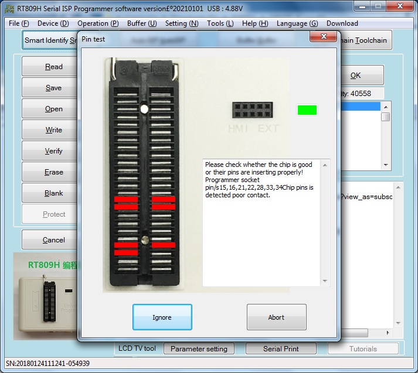Click the Cancel button

coord(50,240)
